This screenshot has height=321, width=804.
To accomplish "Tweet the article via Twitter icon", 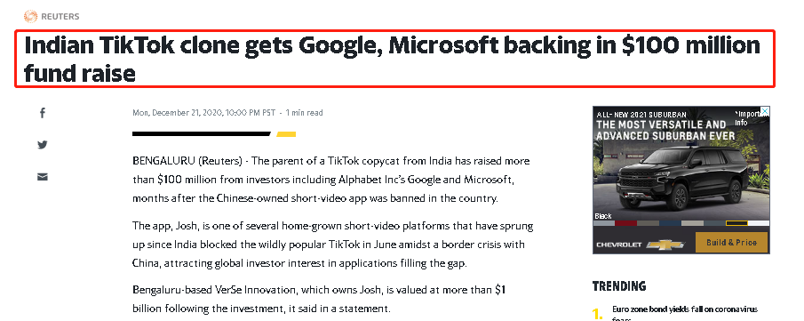I will (43, 145).
